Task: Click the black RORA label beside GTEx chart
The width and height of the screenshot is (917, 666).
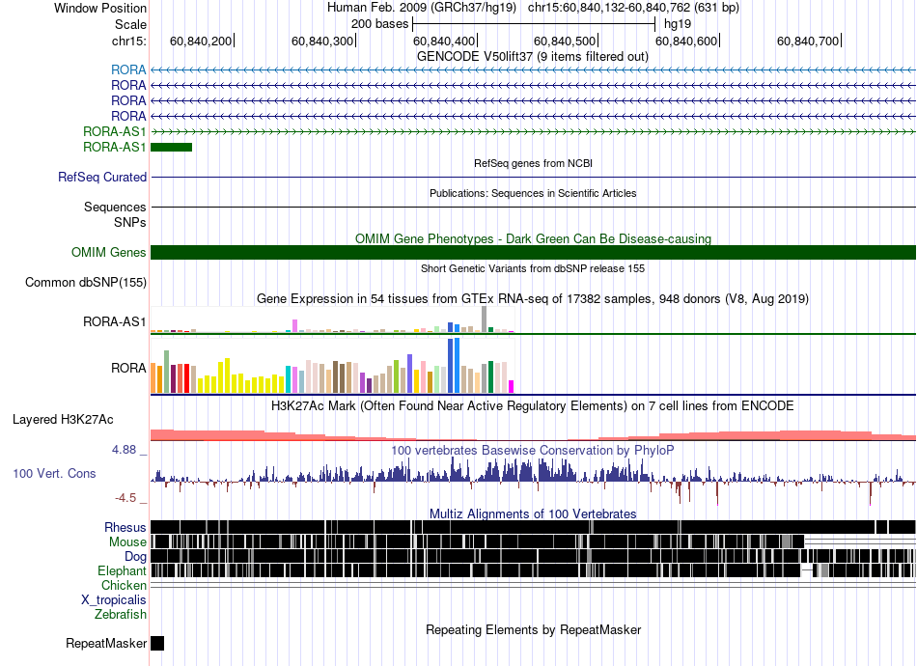Action: (x=128, y=368)
